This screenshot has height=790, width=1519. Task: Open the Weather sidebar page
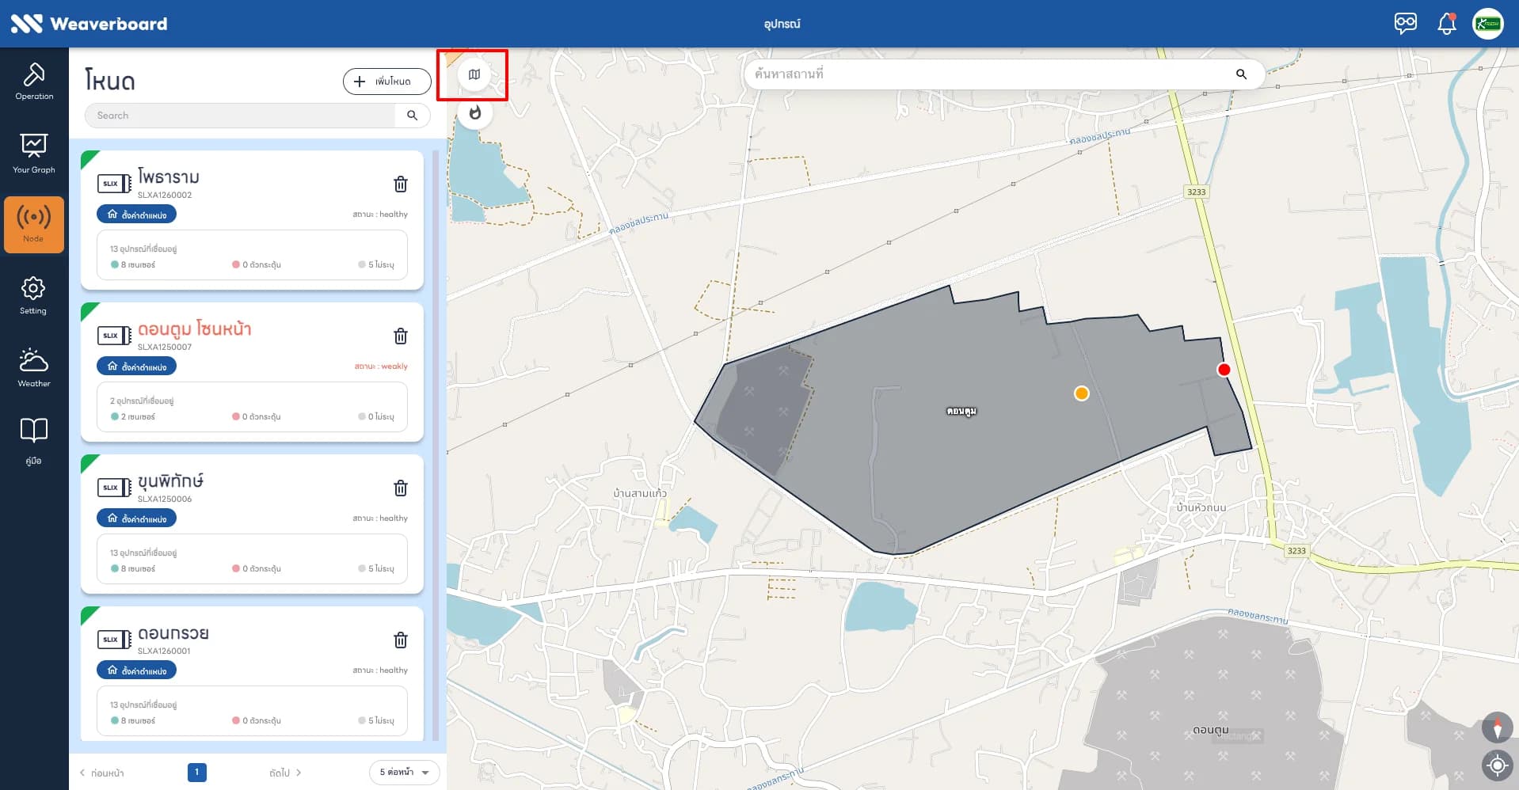pos(34,368)
